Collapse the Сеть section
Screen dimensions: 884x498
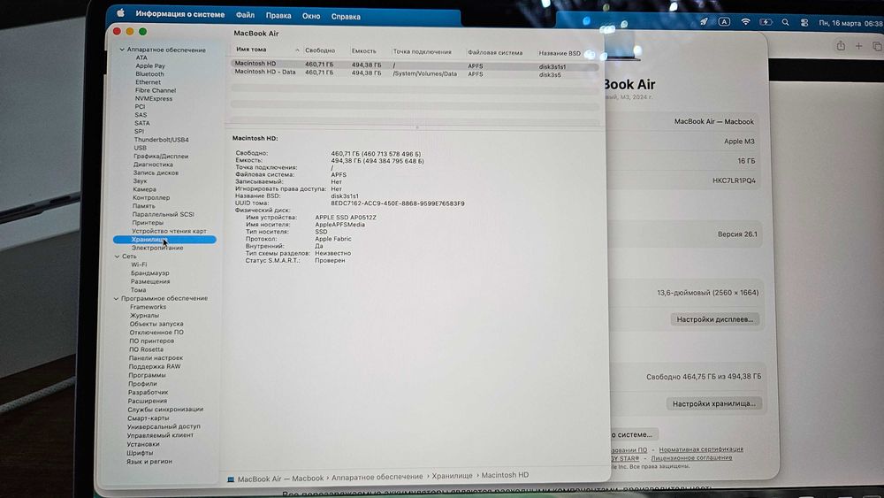pyautogui.click(x=118, y=256)
